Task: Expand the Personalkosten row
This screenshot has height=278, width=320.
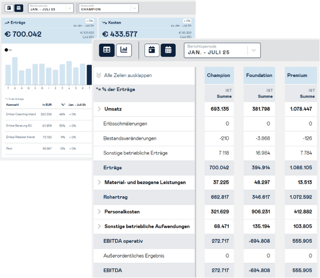Action: click(99, 212)
